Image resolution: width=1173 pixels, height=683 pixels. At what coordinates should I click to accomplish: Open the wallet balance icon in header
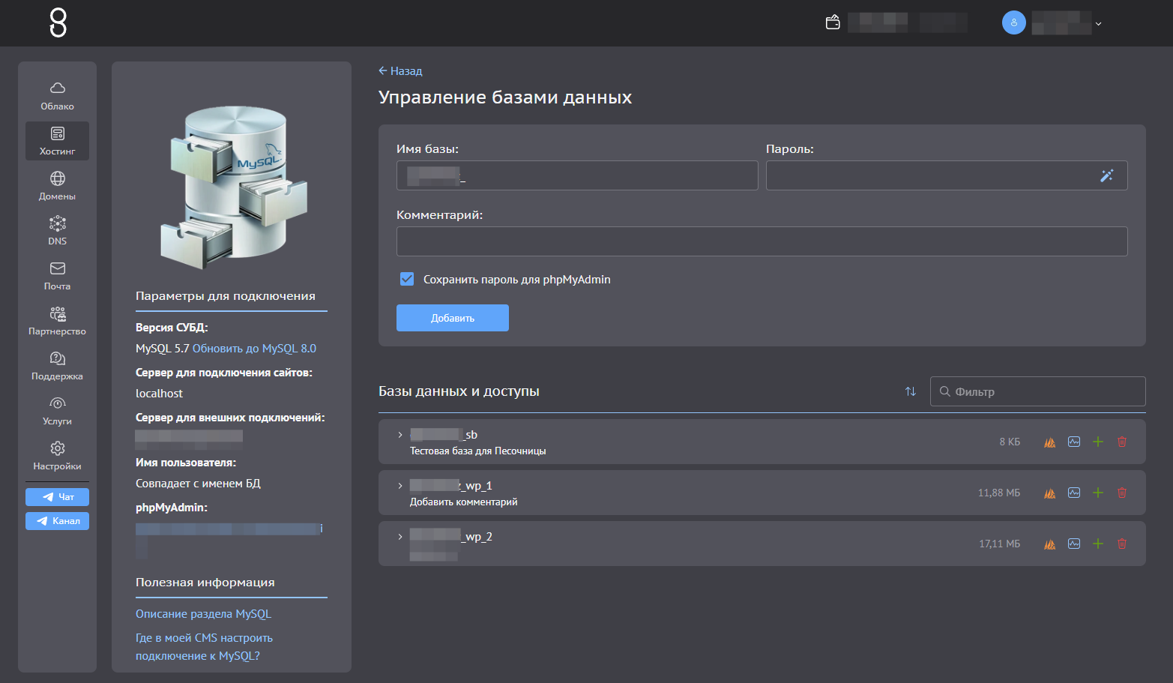(833, 22)
